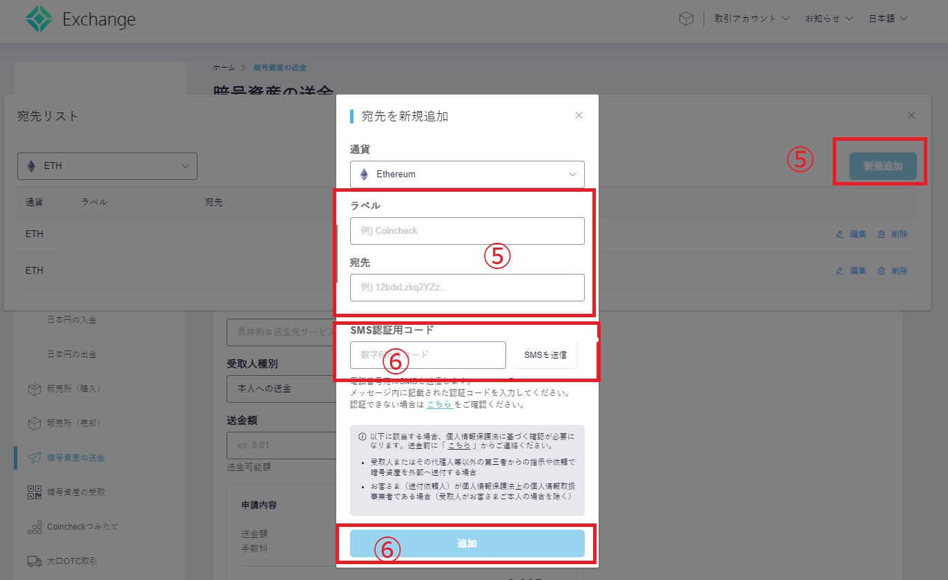948x580 pixels.
Task: Open the ETH currency filter dropdown
Action: [107, 166]
